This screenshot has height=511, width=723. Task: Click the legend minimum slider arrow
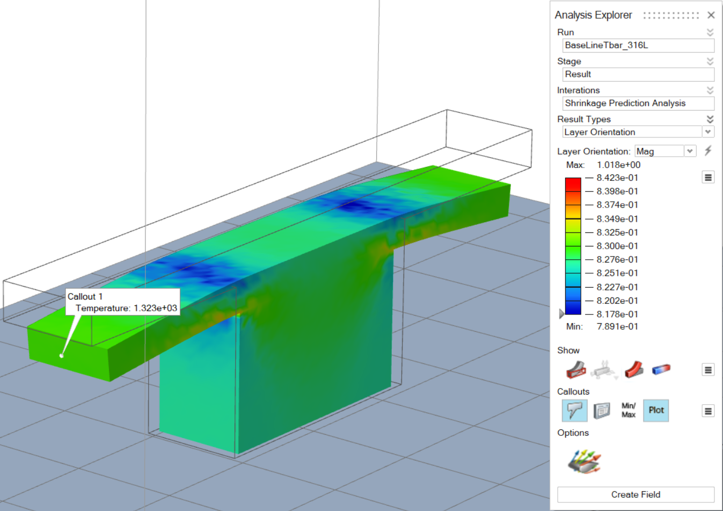click(x=561, y=313)
